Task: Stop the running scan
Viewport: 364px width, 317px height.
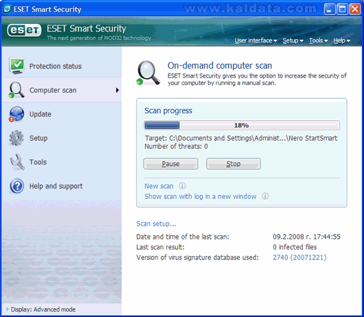Action: click(x=234, y=164)
